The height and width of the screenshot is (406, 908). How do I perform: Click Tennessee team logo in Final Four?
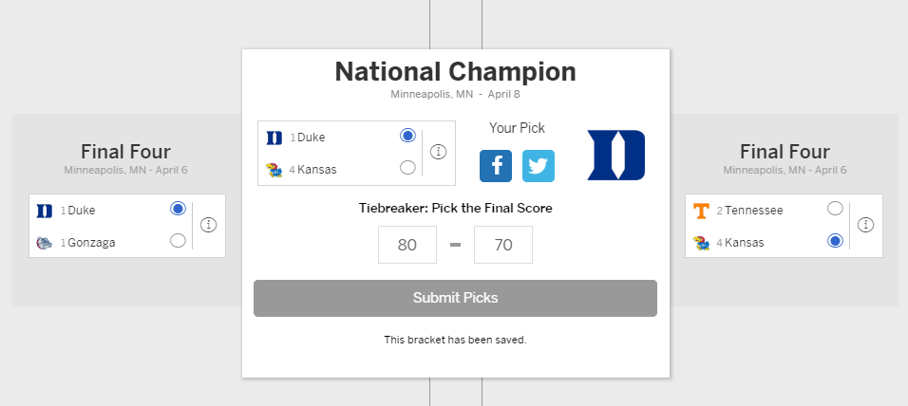(701, 212)
